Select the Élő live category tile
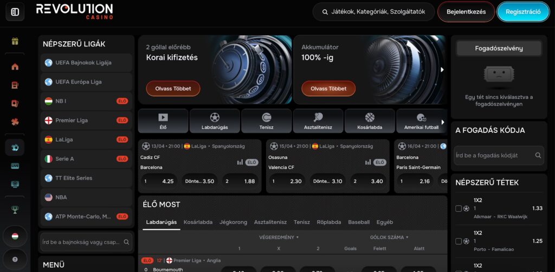Screen dimensions: 555x272 point(163,121)
